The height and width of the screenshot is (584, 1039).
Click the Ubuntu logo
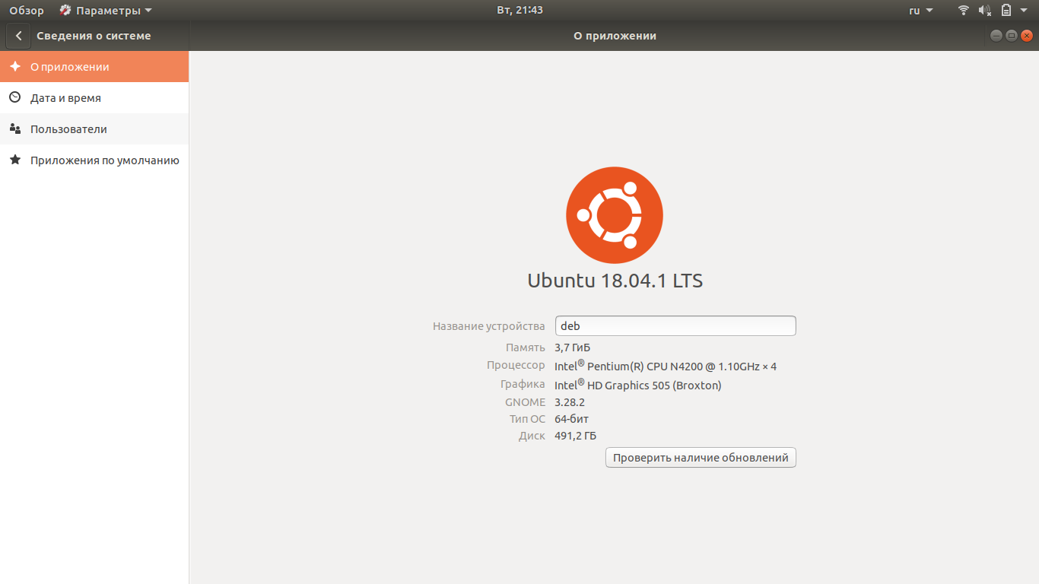point(615,215)
